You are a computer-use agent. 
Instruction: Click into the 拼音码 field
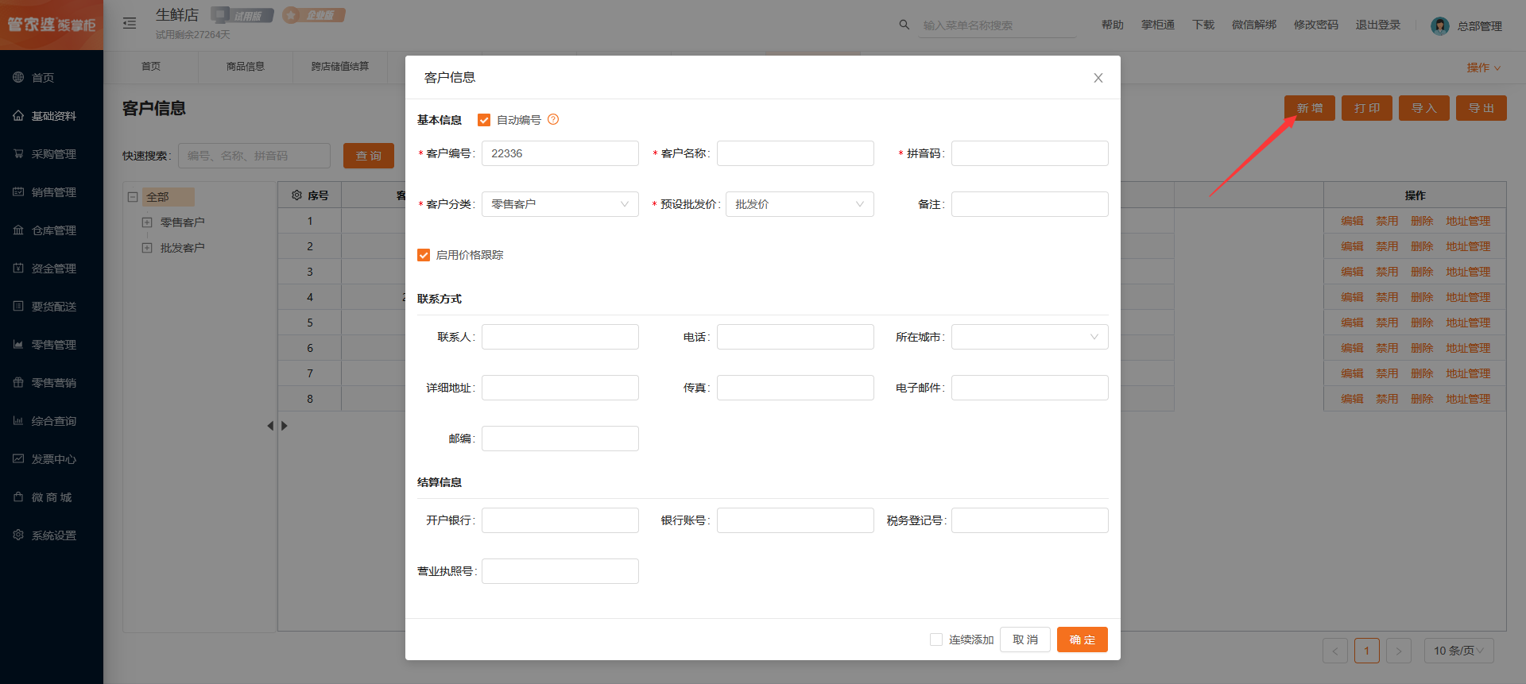pos(1030,153)
